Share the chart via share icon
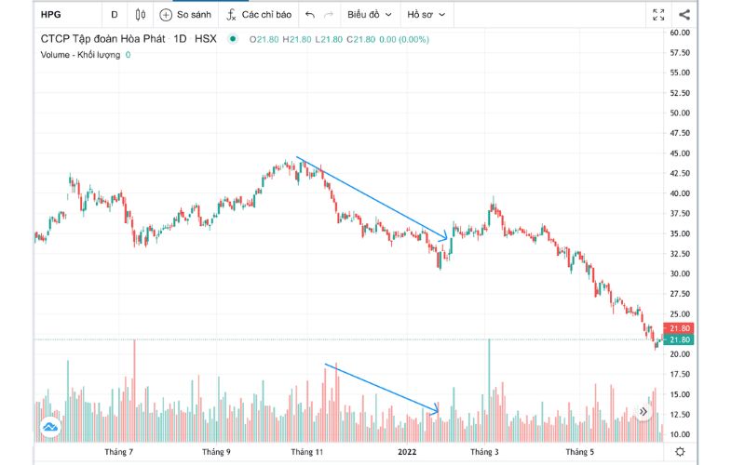 [x=684, y=15]
